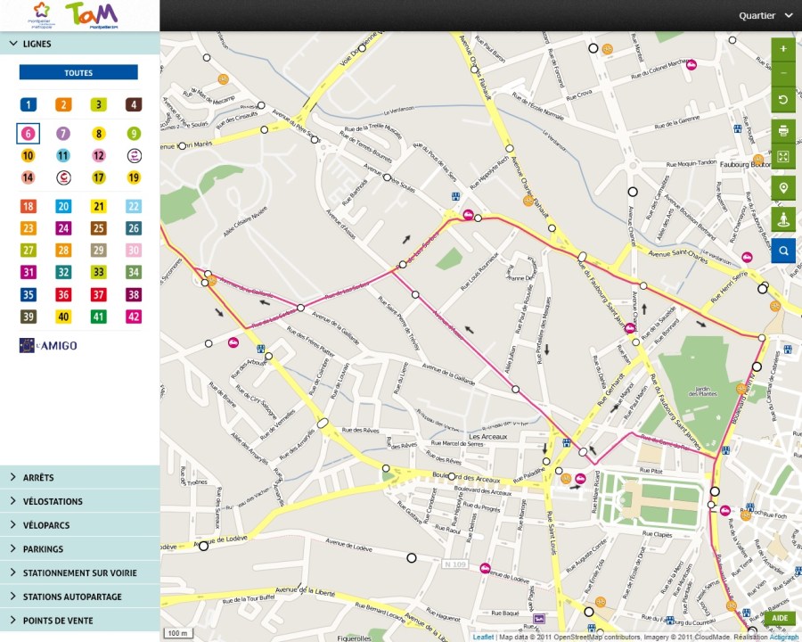
Task: Switch map to fullscreen mode
Action: pyautogui.click(x=783, y=156)
